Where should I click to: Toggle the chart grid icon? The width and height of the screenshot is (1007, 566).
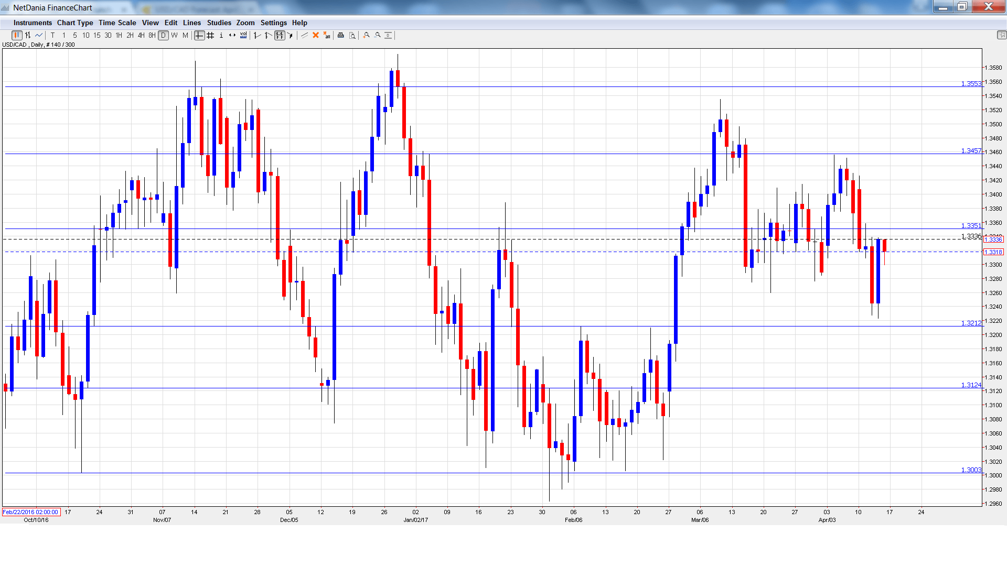pyautogui.click(x=210, y=36)
